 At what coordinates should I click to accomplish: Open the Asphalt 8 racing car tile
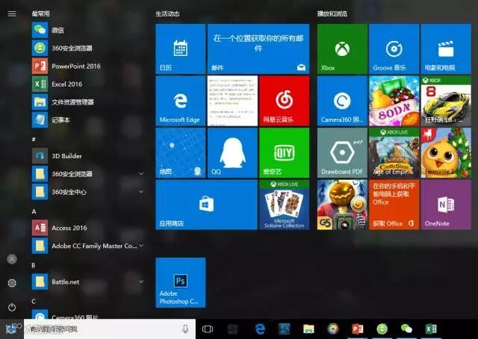(x=446, y=101)
